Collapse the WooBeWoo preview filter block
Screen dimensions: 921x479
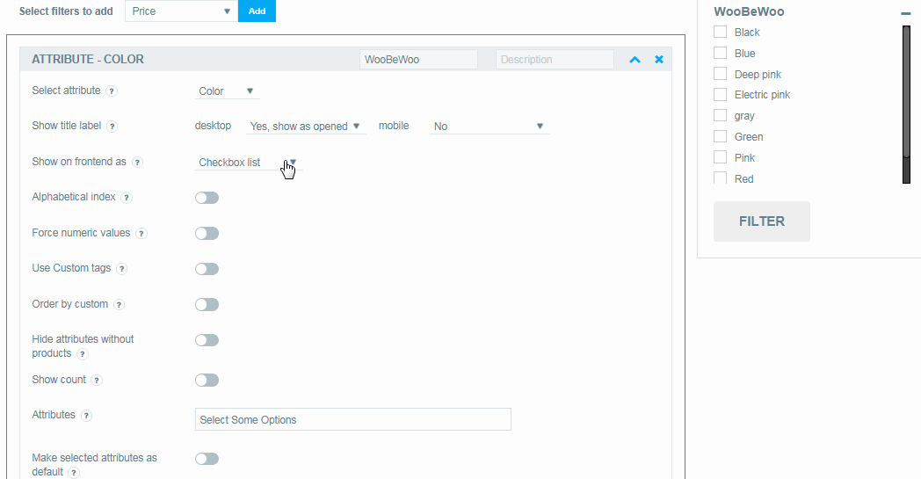coord(905,13)
